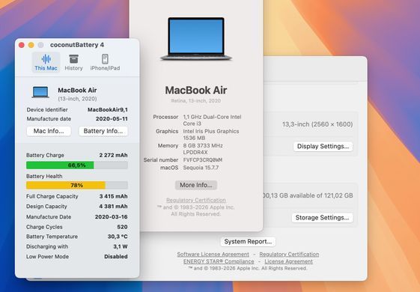Click the green Battery Charge 66,5% bar
This screenshot has height=292, width=420.
[x=60, y=165]
